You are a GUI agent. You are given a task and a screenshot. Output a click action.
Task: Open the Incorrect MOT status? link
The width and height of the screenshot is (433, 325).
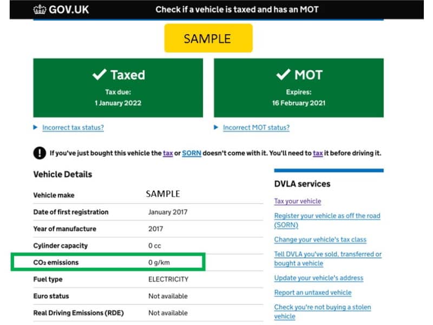click(x=256, y=127)
